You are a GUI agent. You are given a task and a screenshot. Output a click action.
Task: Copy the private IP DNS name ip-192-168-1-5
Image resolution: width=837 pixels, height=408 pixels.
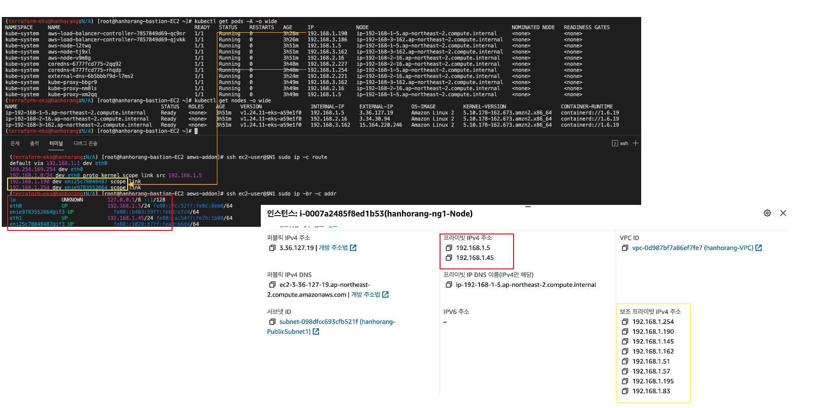click(449, 285)
